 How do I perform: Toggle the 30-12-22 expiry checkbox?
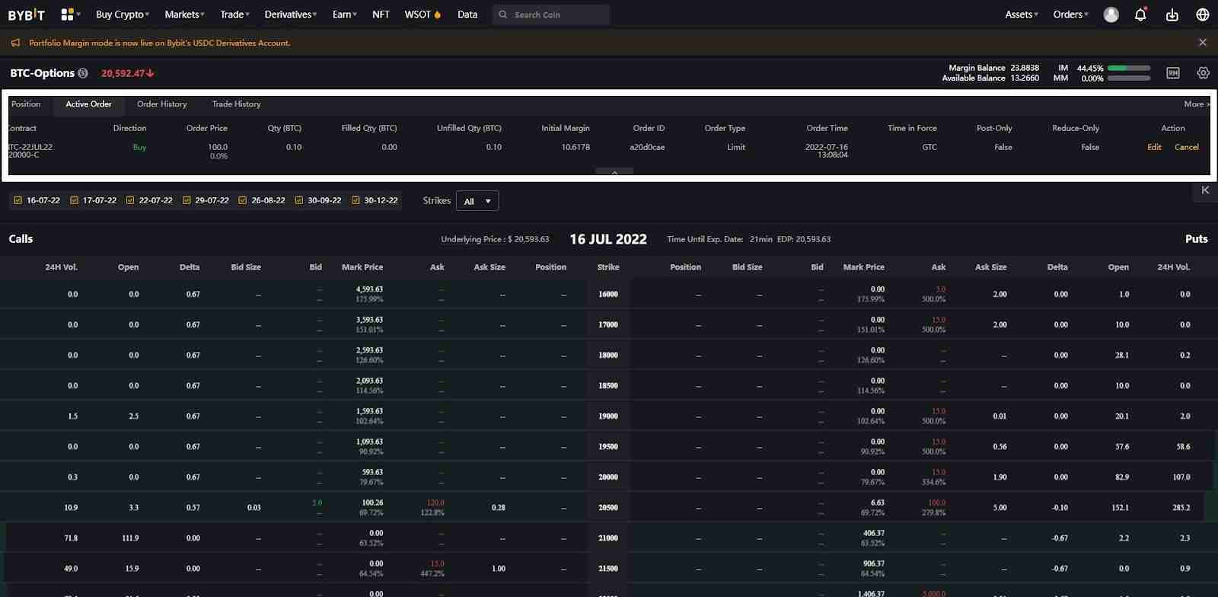click(356, 200)
